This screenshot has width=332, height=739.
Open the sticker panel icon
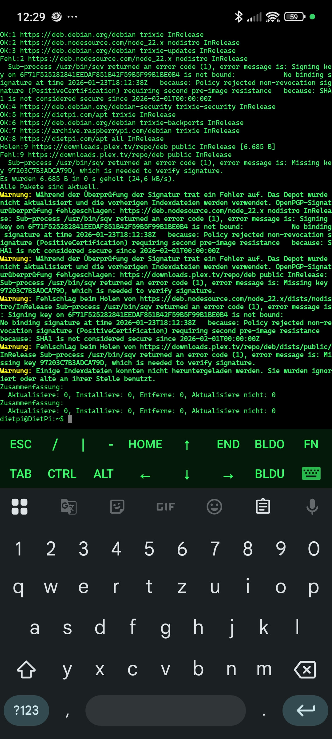pos(117,507)
